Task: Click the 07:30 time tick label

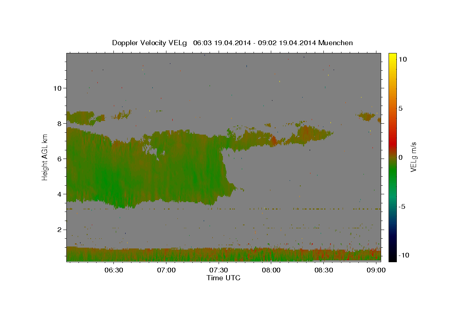Action: [219, 270]
